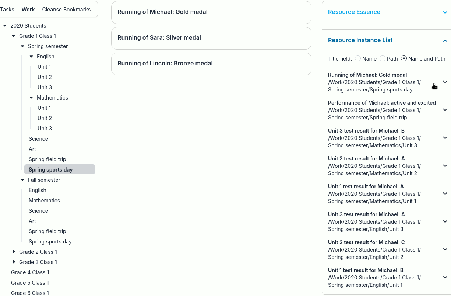Collapse Resource Instance List panel chevron

point(445,40)
